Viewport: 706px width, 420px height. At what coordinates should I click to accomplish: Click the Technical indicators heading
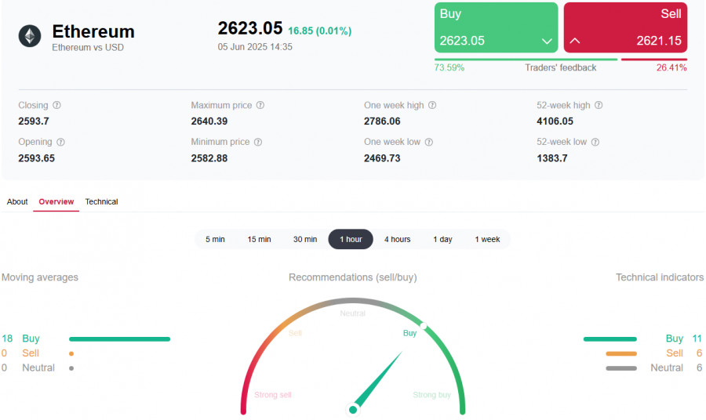click(660, 277)
